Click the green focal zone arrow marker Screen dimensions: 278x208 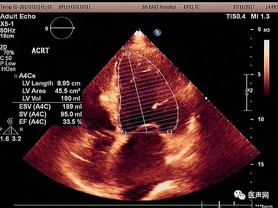tap(248, 91)
